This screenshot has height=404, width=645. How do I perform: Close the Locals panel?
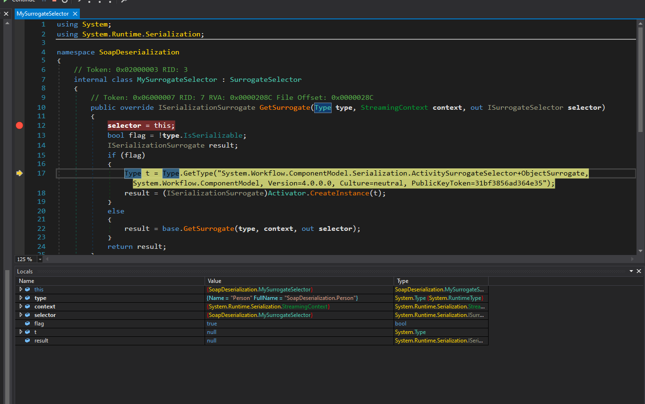(x=639, y=271)
